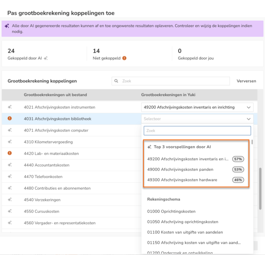
Task: Click the orange alert icon next to Niet gekoppeld
Action: click(124, 58)
